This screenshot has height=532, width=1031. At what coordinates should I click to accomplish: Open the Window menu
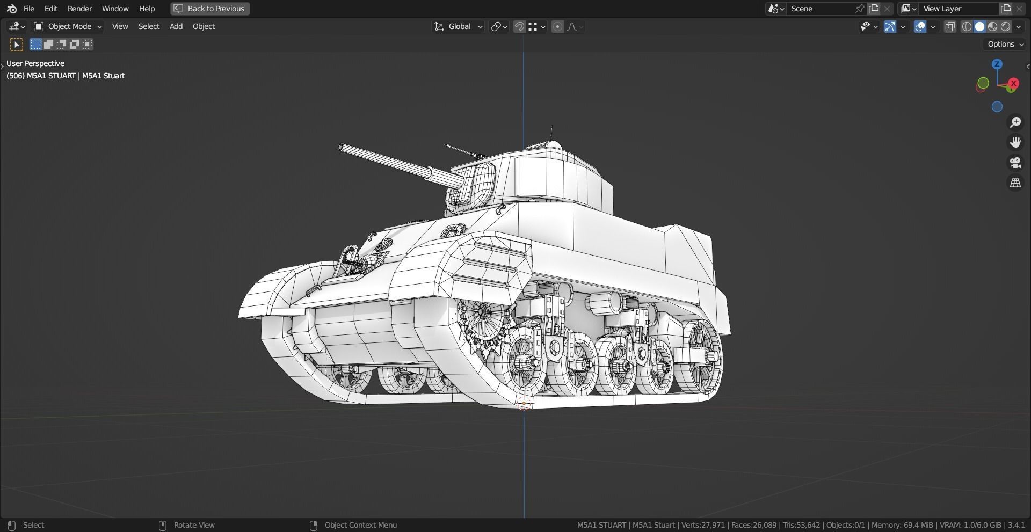point(115,9)
